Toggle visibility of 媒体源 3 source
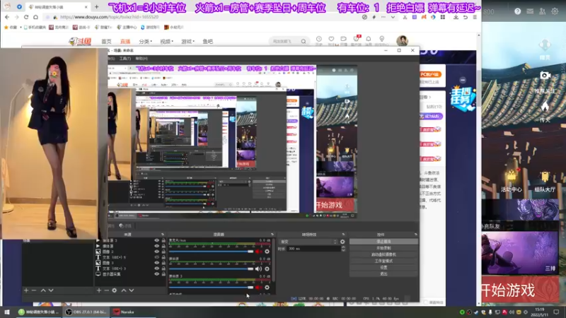Screen dimensions: 566x318 pos(156,240)
